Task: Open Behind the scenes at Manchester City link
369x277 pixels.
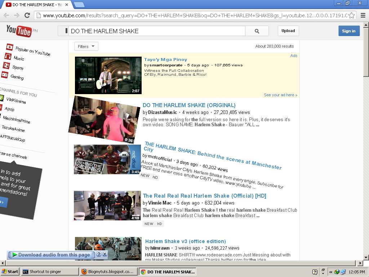Action: pos(213,155)
